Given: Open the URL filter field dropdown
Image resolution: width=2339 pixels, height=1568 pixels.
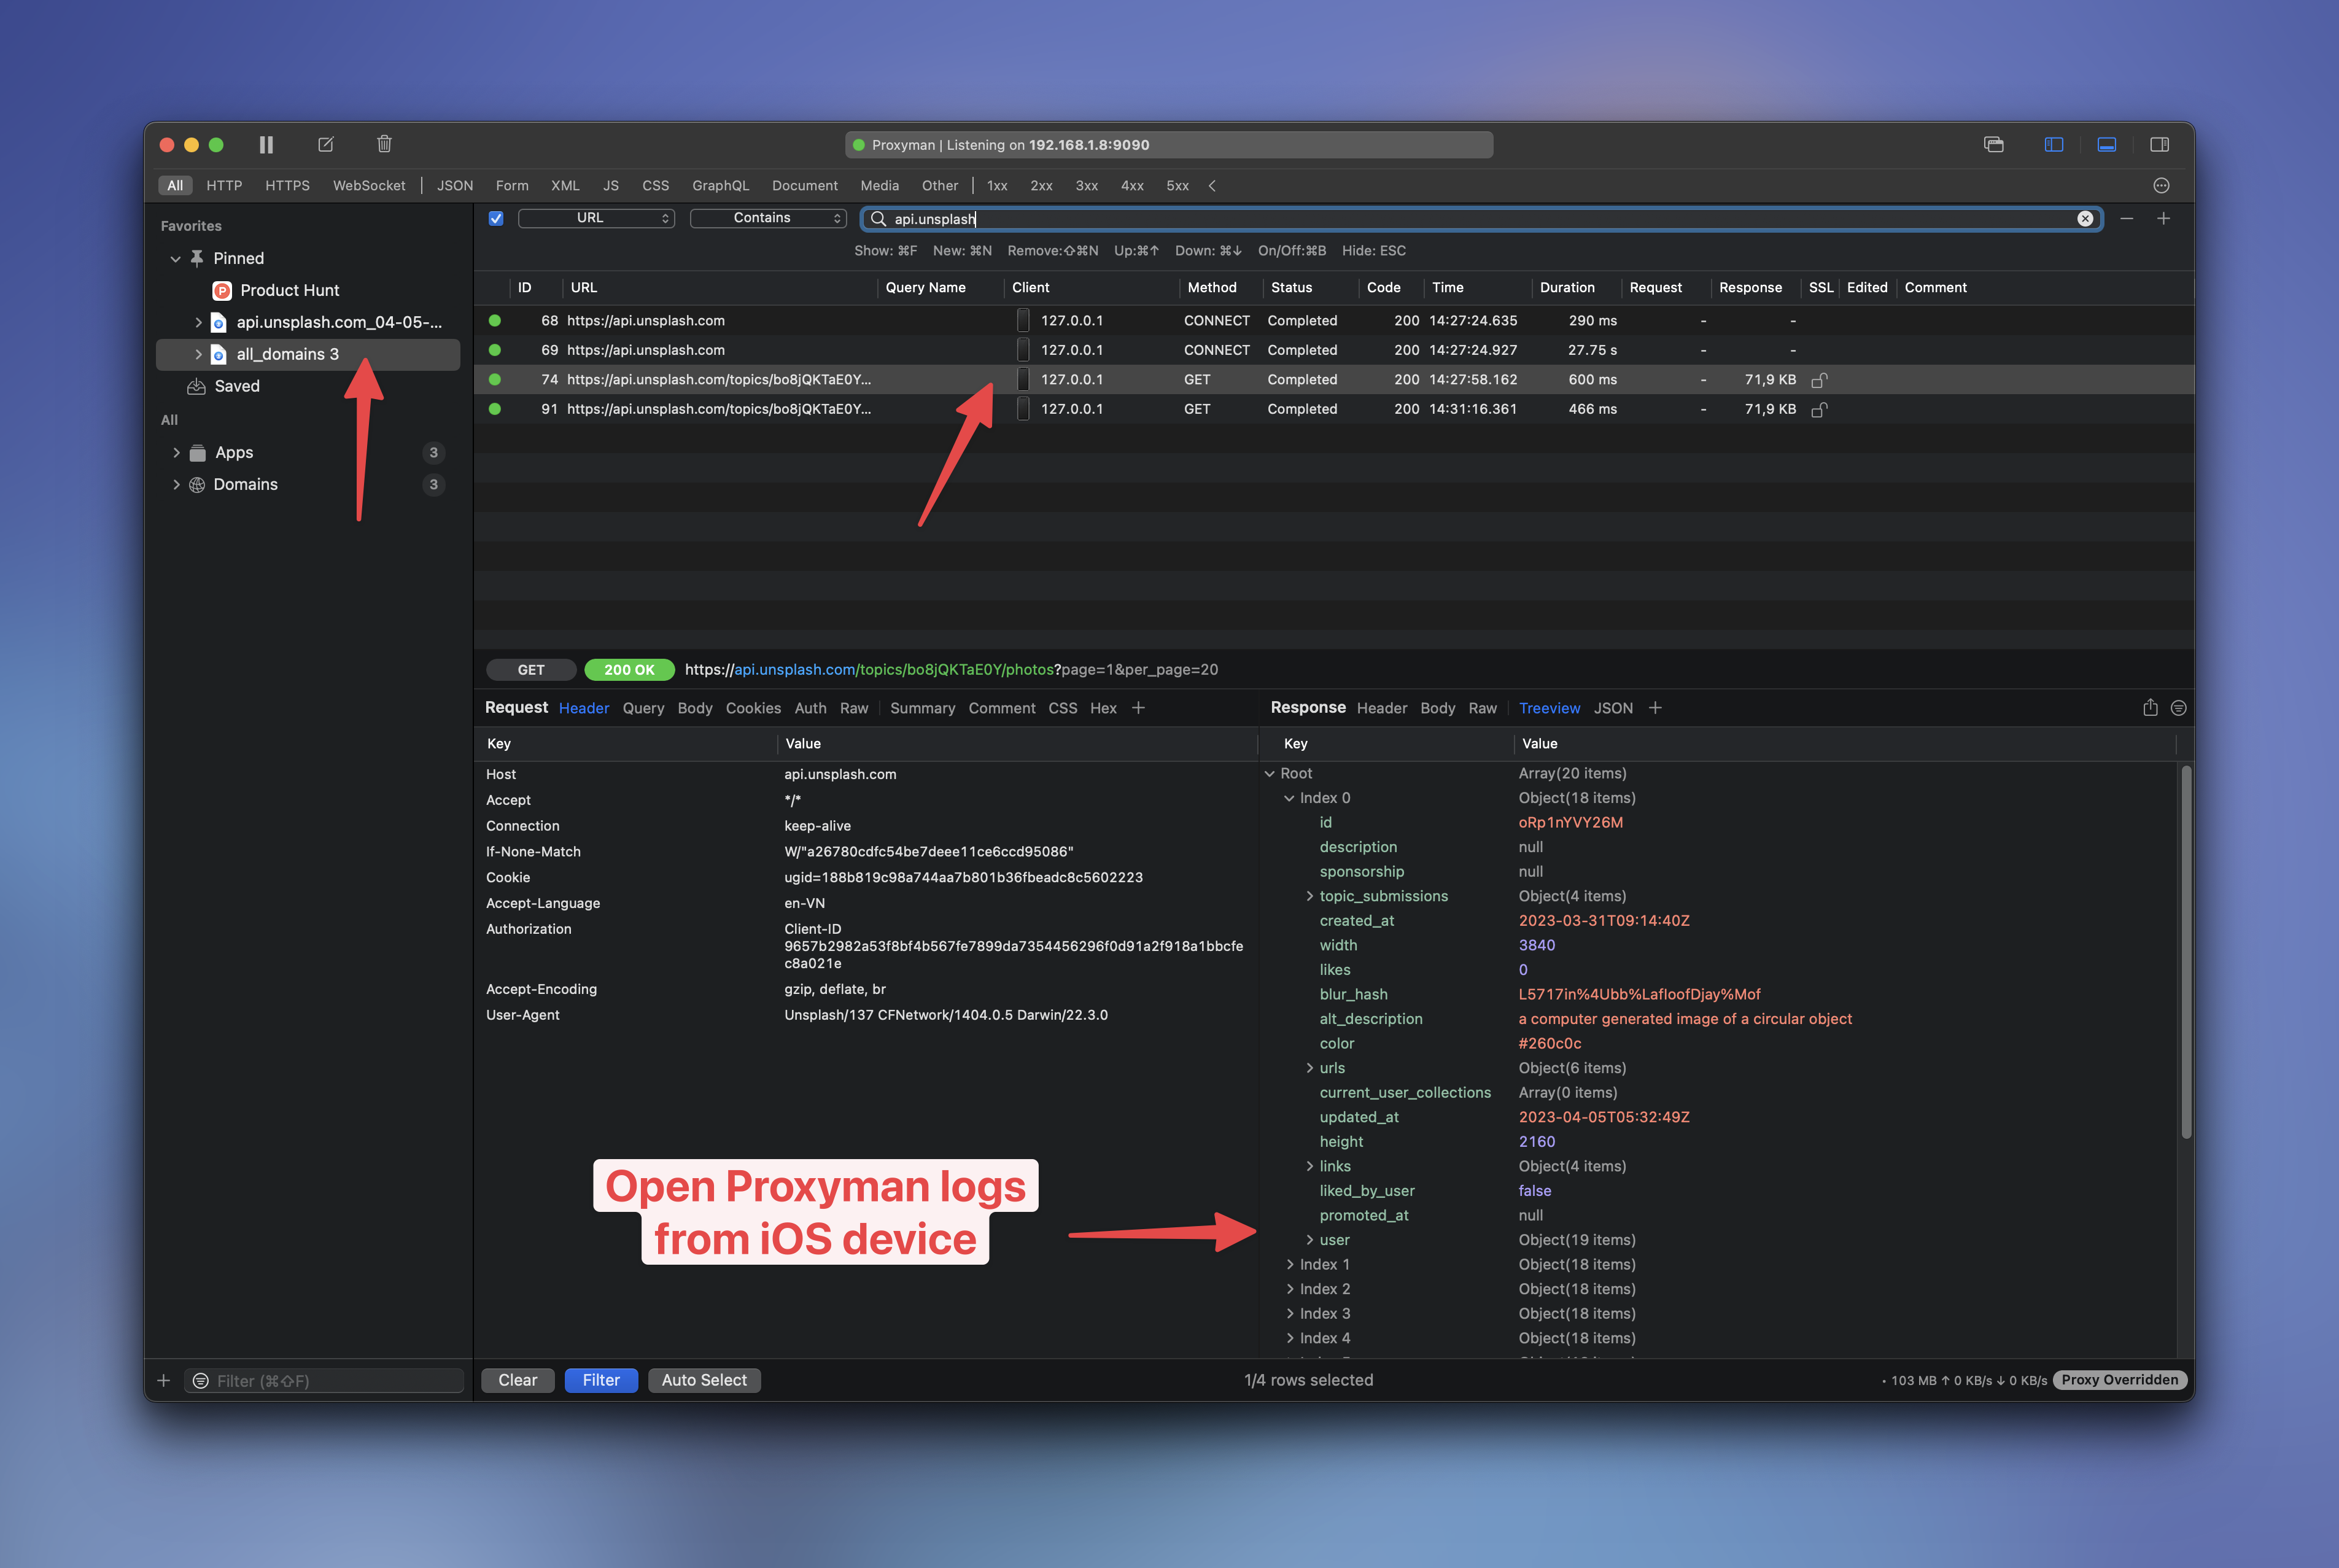Looking at the screenshot, I should [597, 218].
